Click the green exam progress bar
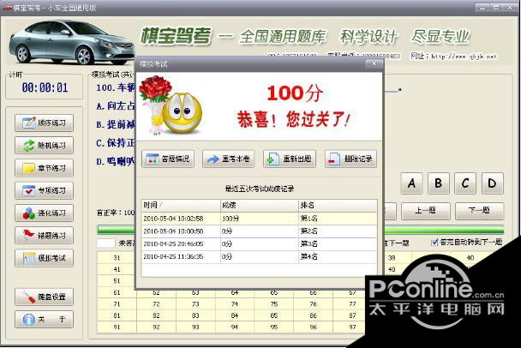The height and width of the screenshot is (348, 521). (301, 230)
